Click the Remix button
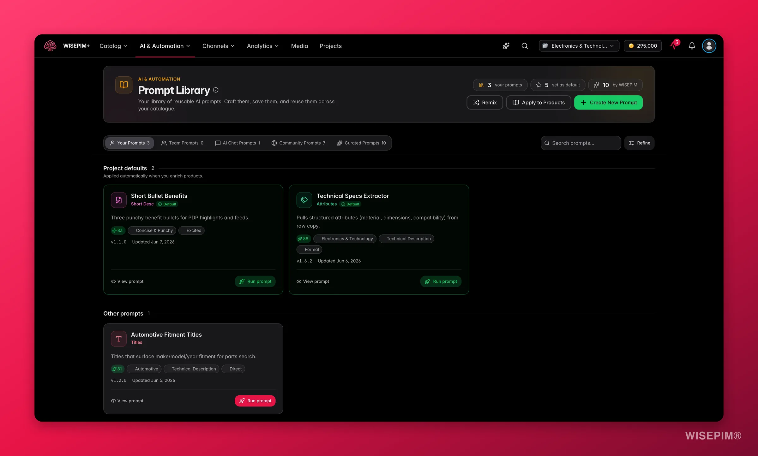Image resolution: width=758 pixels, height=456 pixels. click(x=485, y=103)
